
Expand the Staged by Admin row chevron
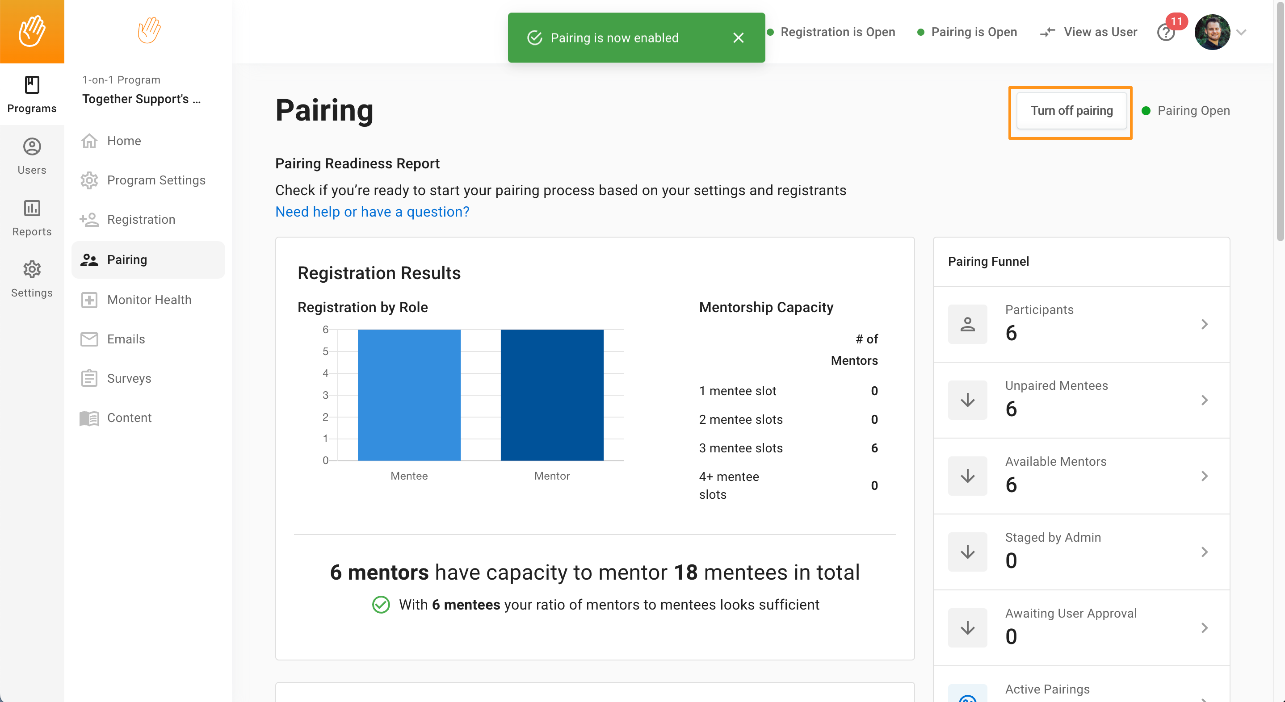click(1205, 552)
